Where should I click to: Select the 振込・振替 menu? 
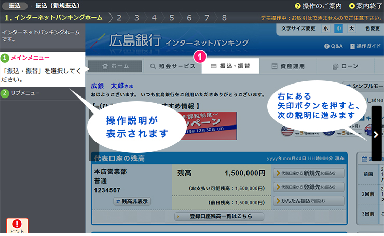(x=230, y=66)
